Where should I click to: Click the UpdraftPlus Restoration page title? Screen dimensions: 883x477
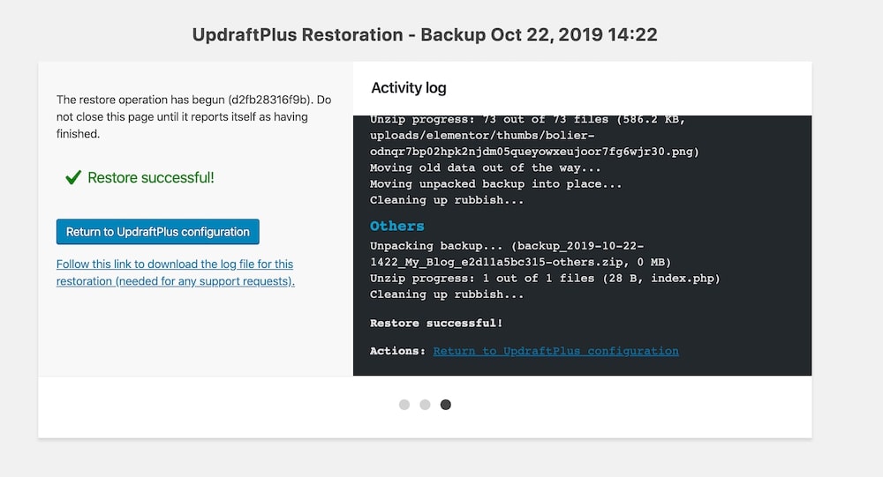(x=425, y=35)
